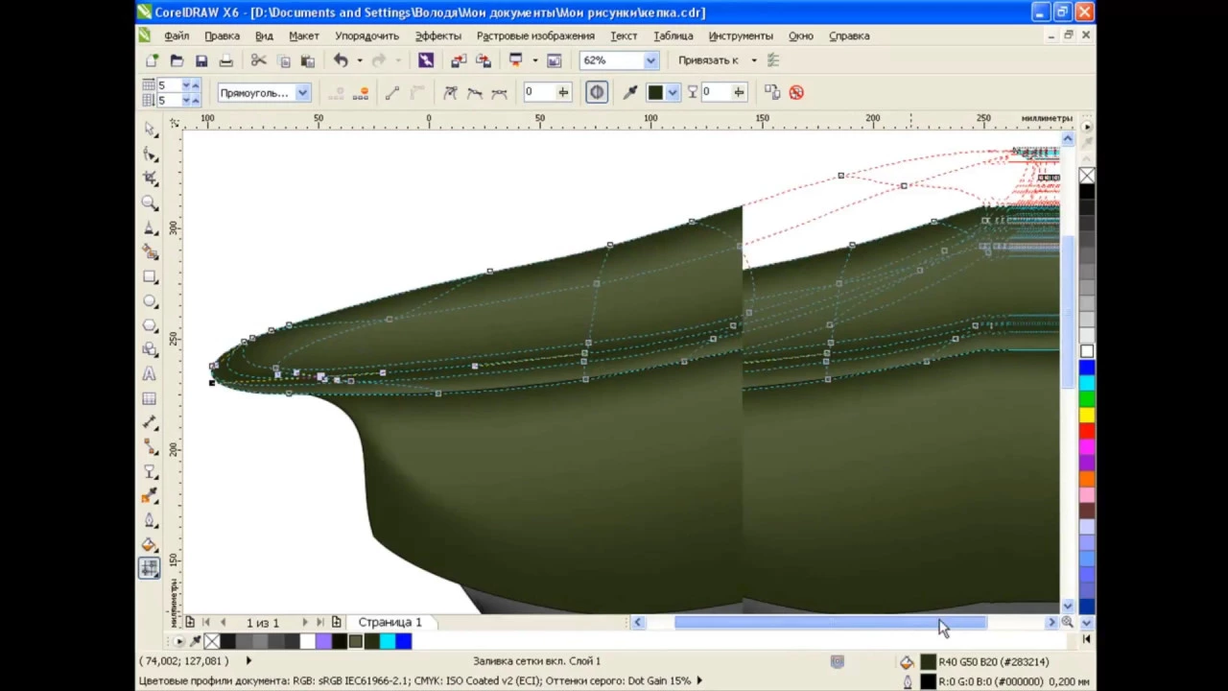Click the copy mesh fill properties icon
Screen dimensions: 1228x691
click(x=772, y=92)
